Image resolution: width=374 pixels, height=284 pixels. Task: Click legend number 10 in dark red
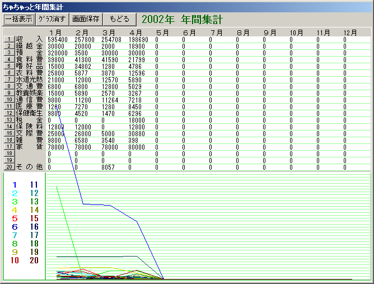tap(15, 260)
